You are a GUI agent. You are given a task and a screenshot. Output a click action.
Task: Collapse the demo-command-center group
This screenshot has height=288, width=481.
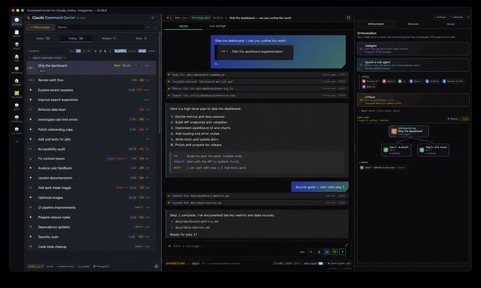[x=29, y=58]
